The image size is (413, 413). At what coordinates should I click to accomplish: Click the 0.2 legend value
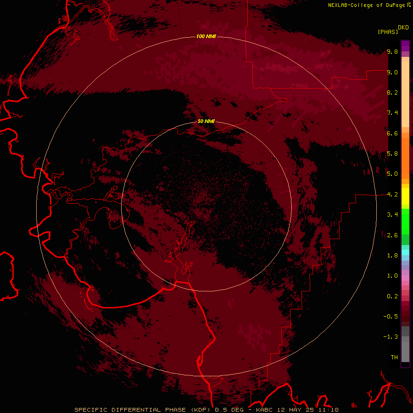(392, 296)
